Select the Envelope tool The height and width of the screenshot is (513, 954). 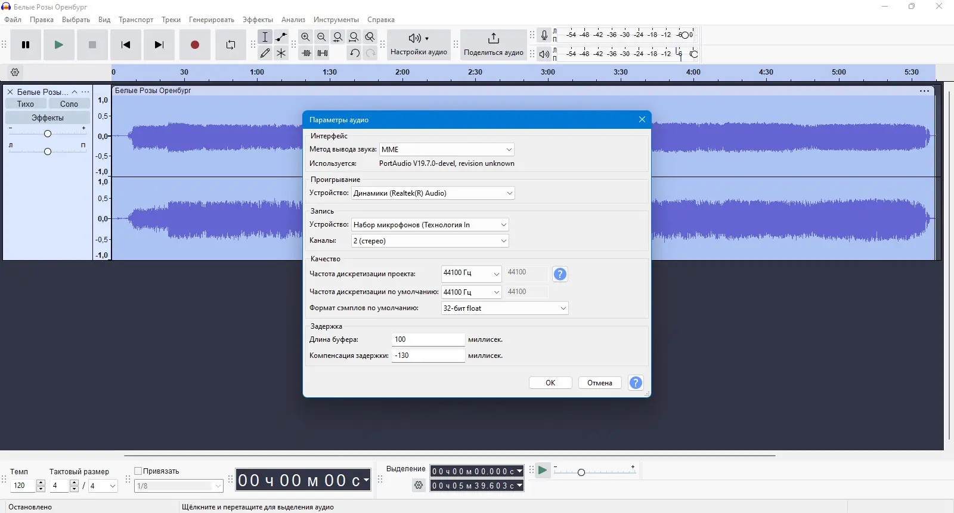pos(281,37)
